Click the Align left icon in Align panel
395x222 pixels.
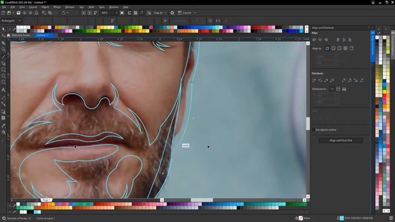coord(314,39)
